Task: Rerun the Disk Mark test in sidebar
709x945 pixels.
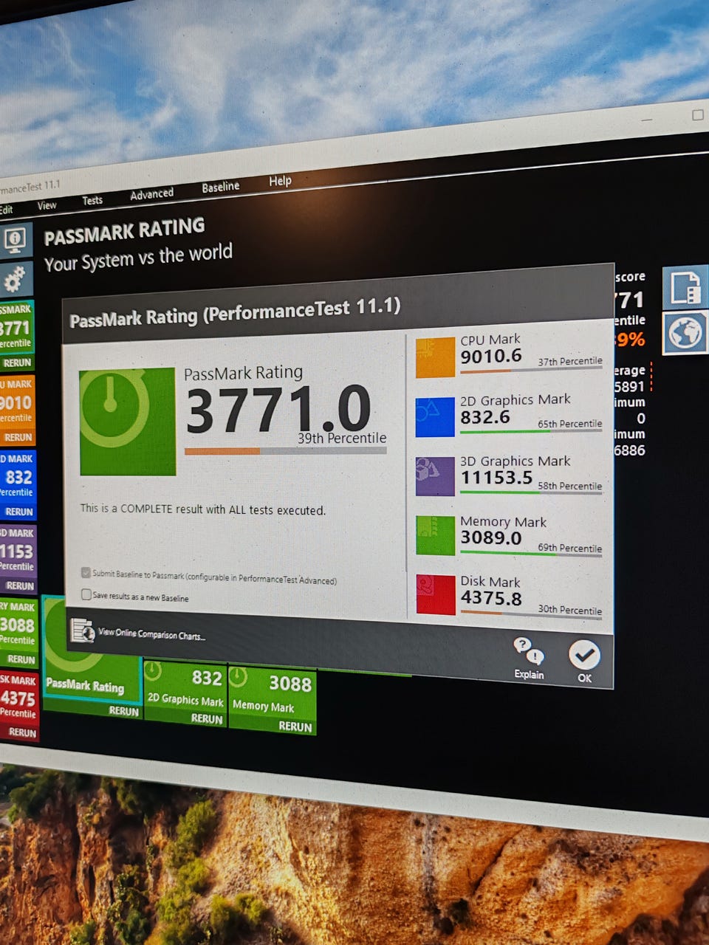Action: (22, 732)
